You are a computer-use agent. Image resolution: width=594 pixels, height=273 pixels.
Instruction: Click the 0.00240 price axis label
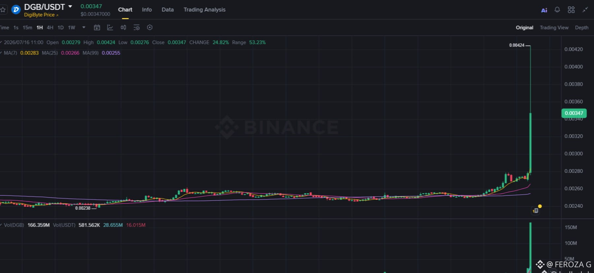coord(574,206)
